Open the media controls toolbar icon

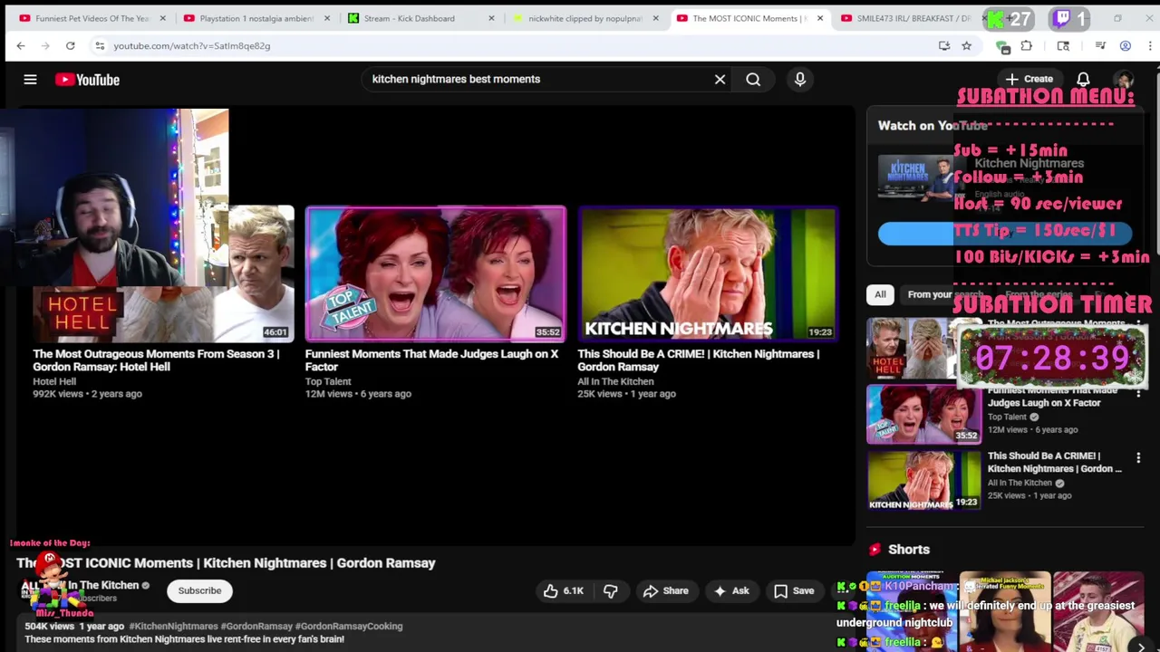pos(1100,45)
